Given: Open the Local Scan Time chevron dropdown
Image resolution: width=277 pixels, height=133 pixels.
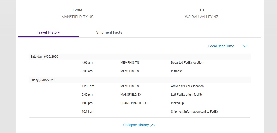Looking at the screenshot, I should (245, 46).
